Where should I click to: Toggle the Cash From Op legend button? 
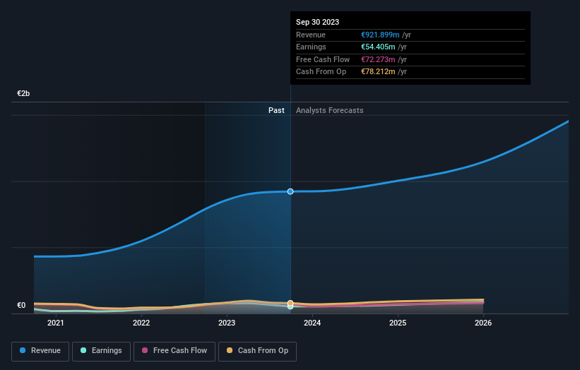(x=257, y=351)
